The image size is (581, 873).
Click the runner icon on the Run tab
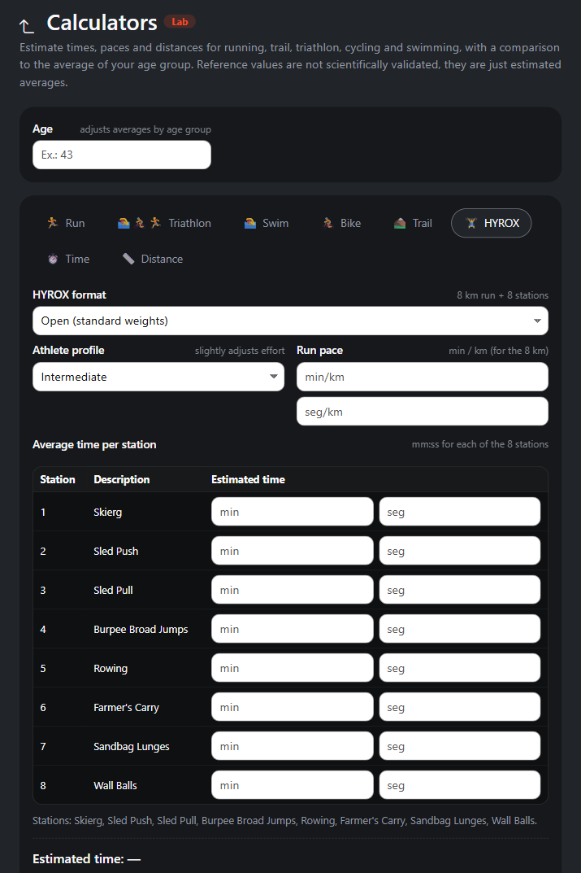click(52, 223)
